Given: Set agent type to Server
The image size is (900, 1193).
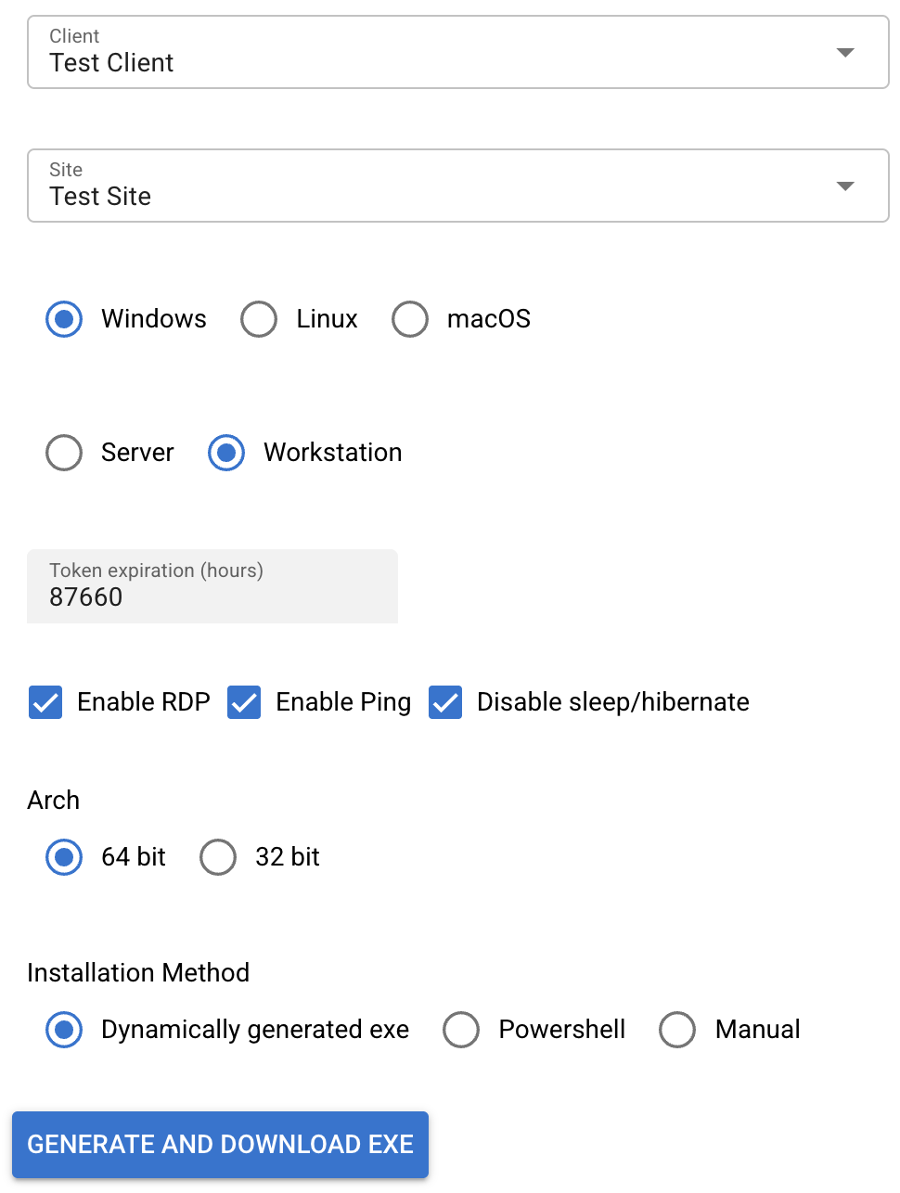Looking at the screenshot, I should [64, 453].
